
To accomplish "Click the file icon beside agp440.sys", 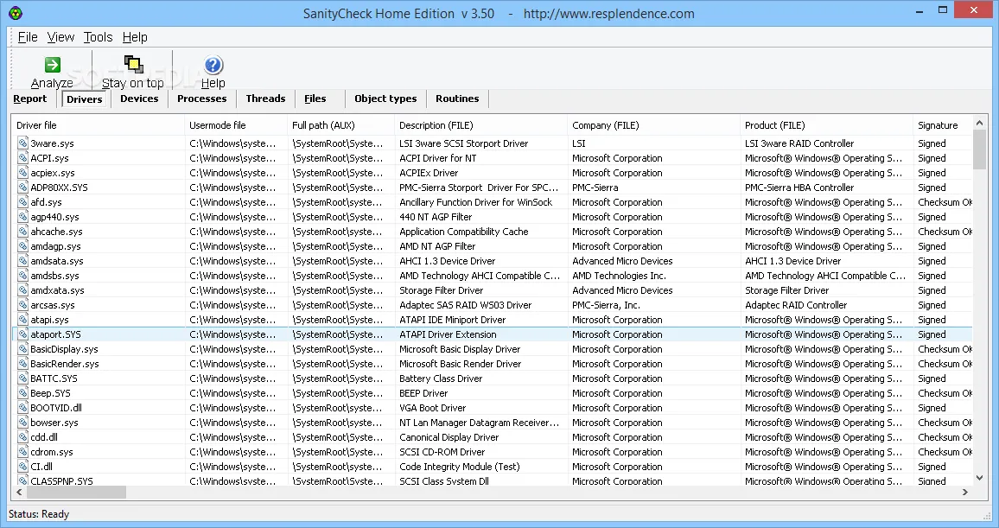I will tap(23, 217).
